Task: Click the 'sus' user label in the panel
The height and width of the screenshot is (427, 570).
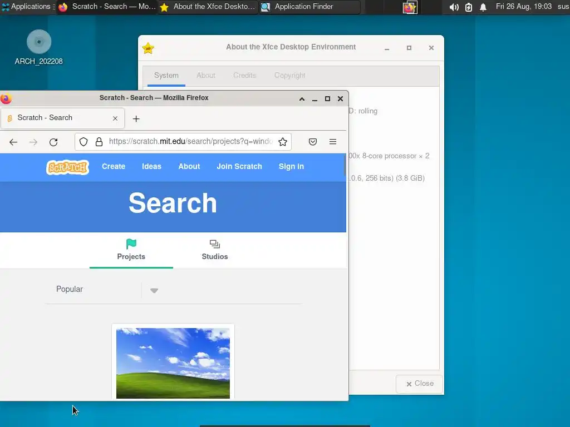Action: pyautogui.click(x=563, y=7)
